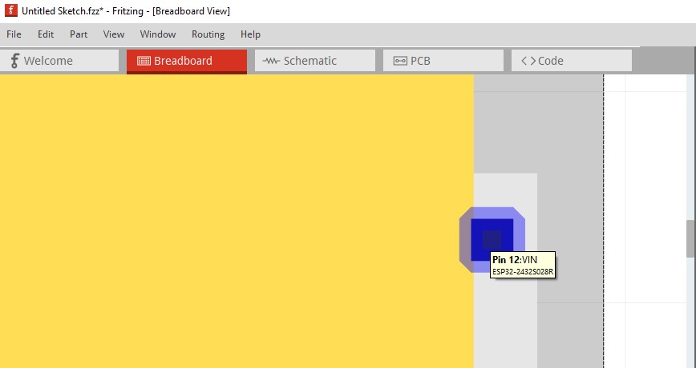The height and width of the screenshot is (368, 696).
Task: Click the 'f' icon on Welcome tab
Action: coord(14,61)
